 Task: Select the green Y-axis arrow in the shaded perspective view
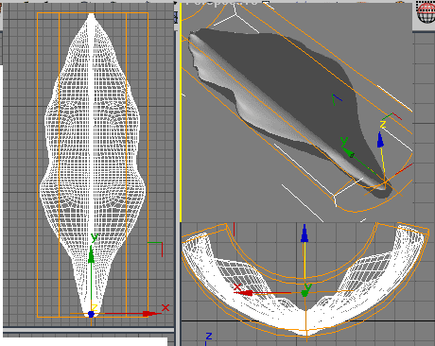tap(348, 151)
